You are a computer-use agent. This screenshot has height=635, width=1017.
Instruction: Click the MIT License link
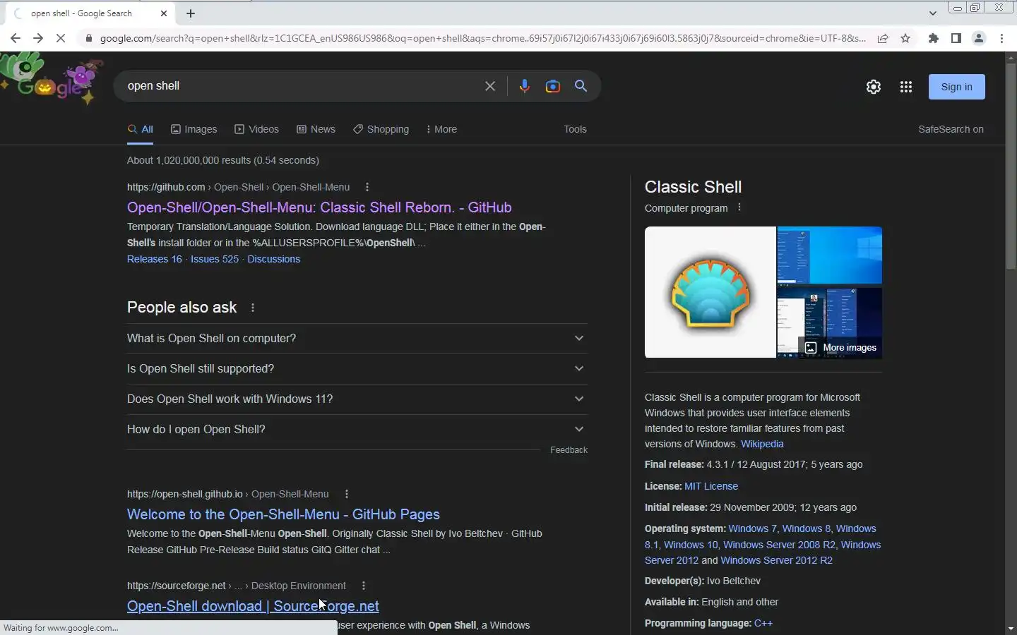pos(711,486)
